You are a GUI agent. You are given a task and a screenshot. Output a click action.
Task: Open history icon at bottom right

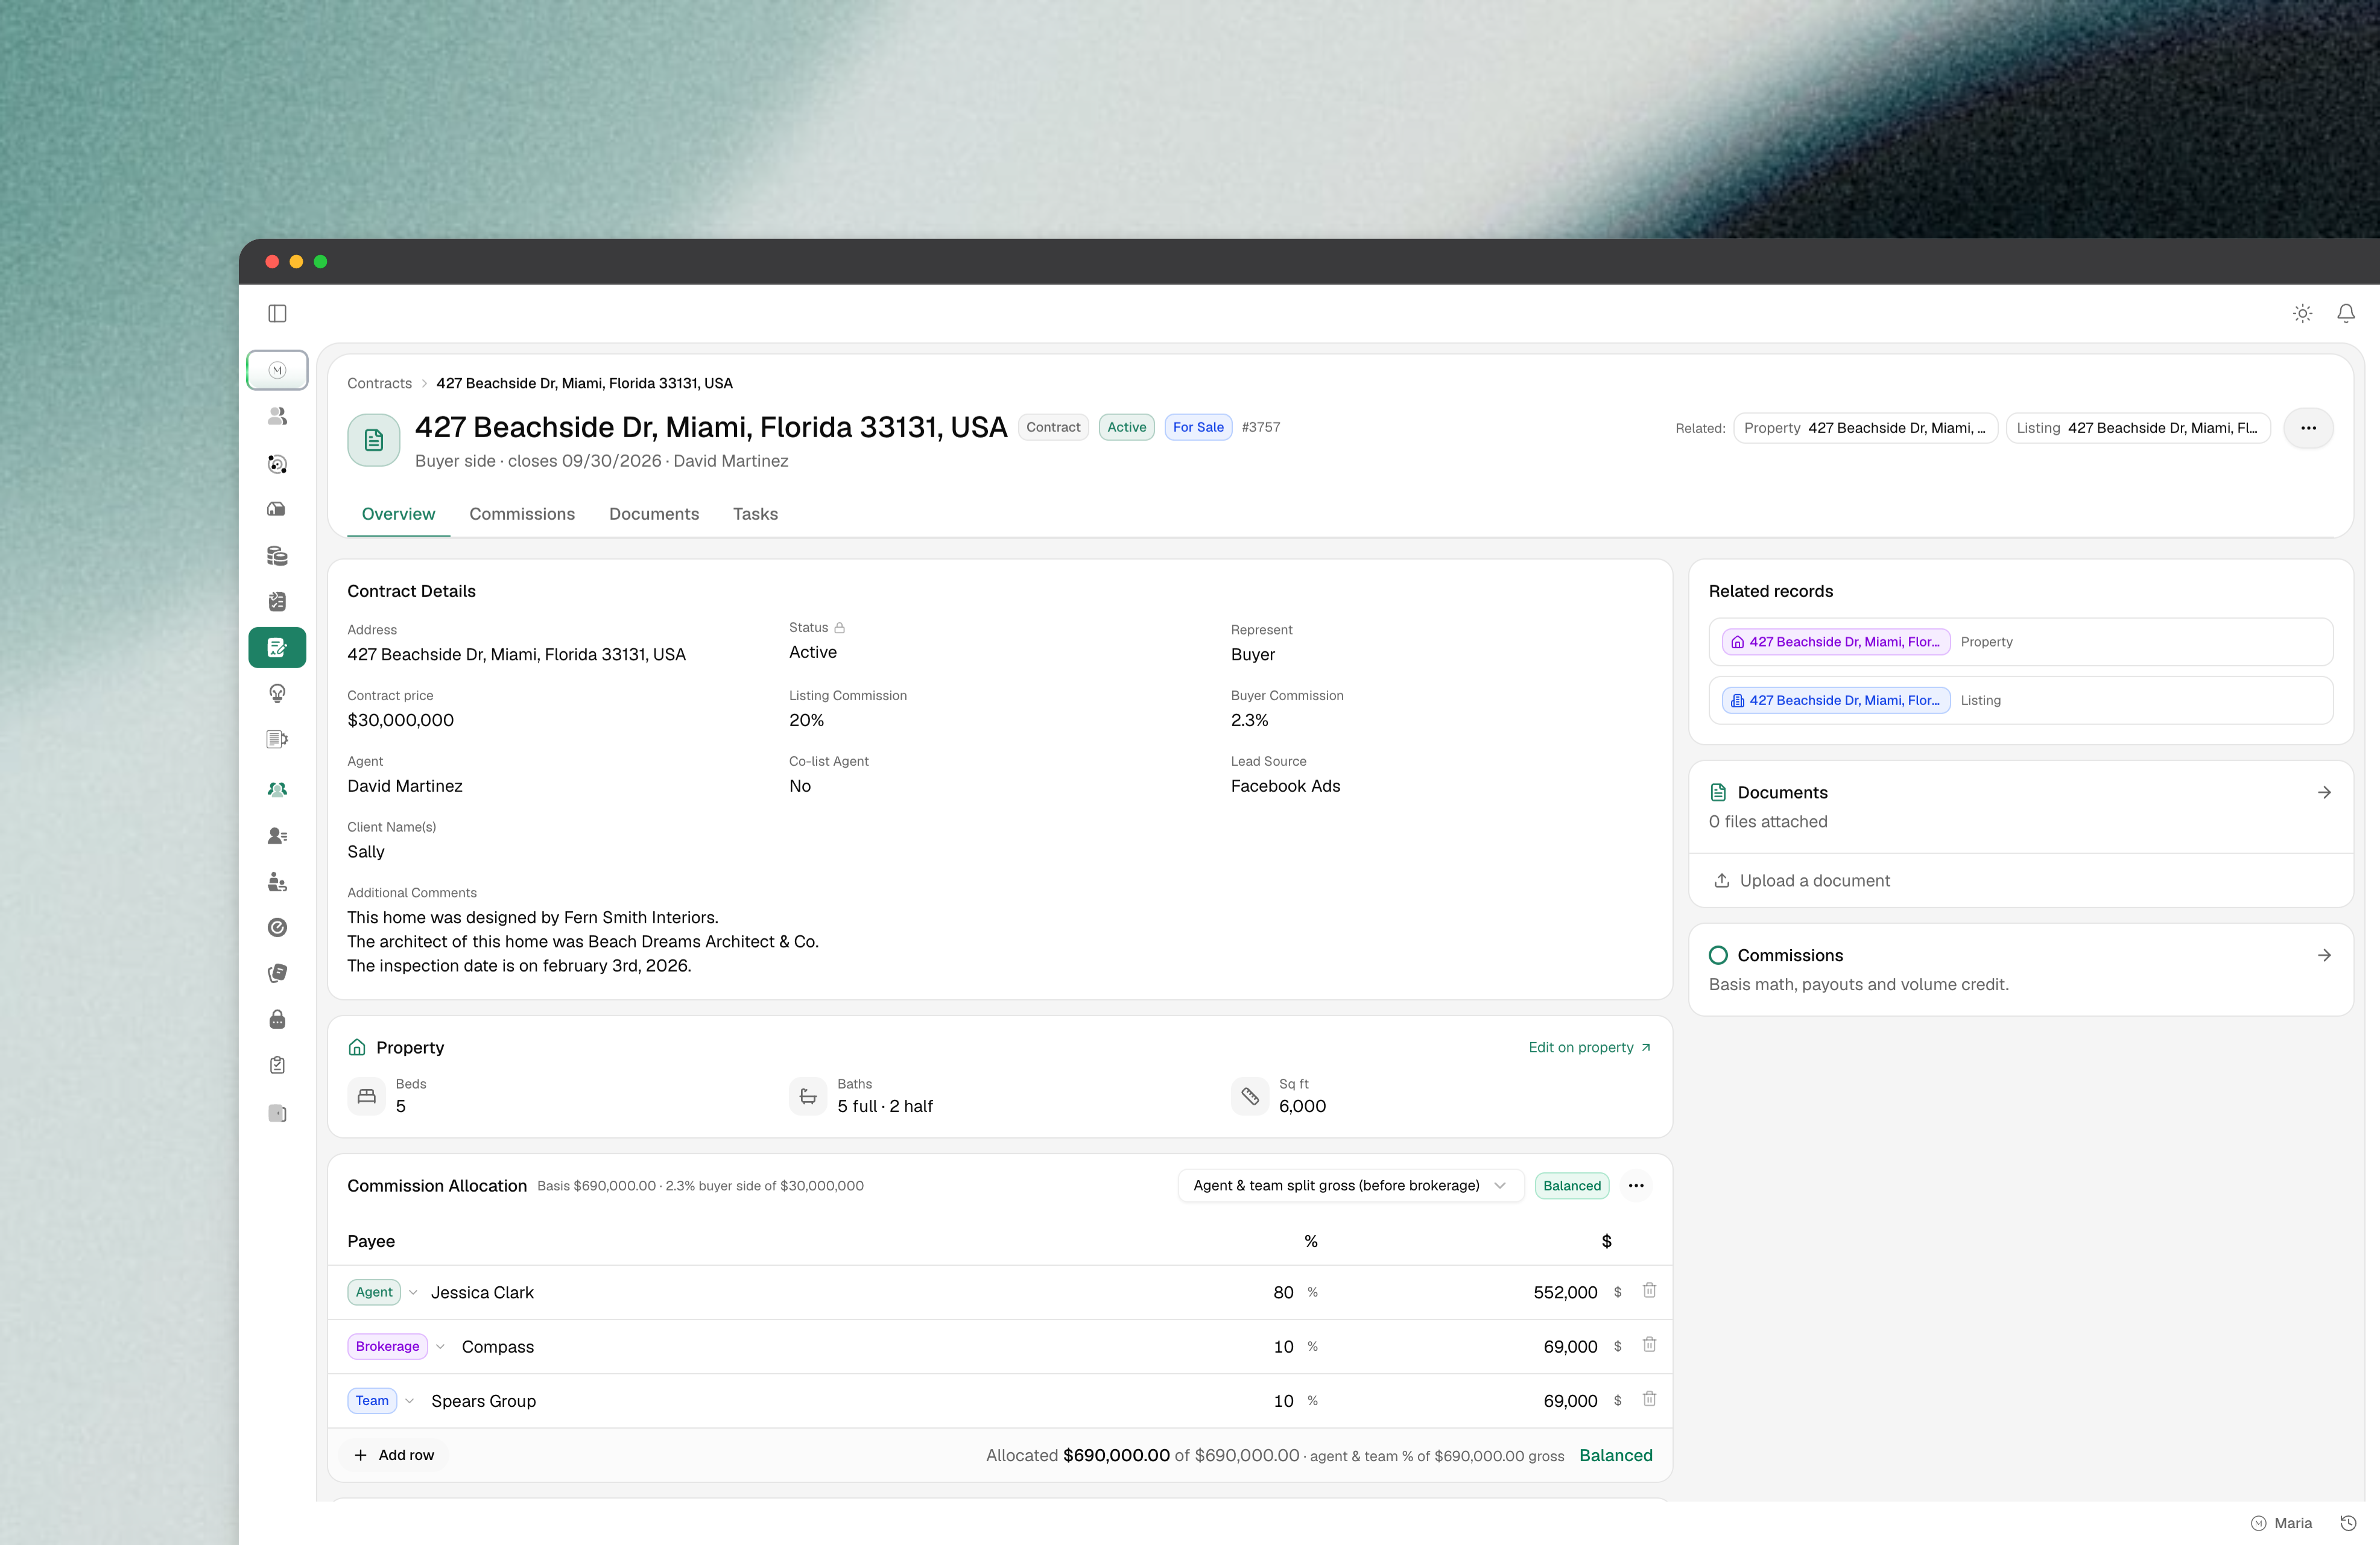click(2348, 1523)
